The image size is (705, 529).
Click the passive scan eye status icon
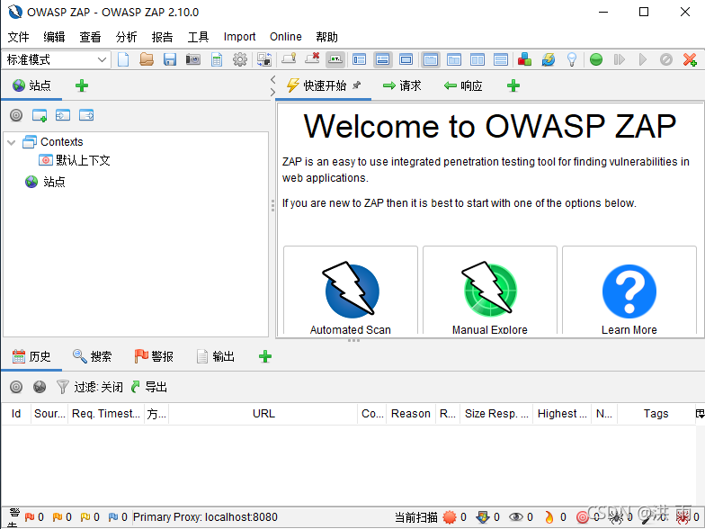click(516, 516)
